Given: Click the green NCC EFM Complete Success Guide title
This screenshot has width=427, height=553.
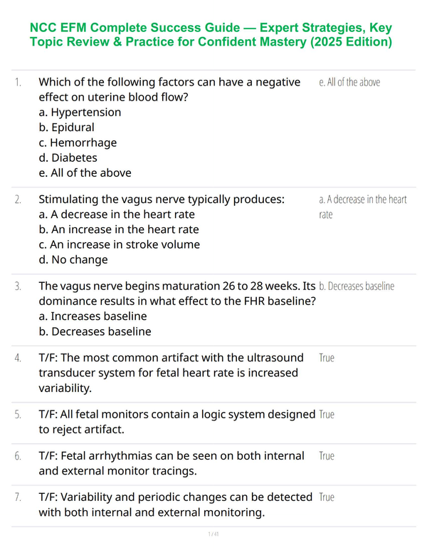Looking at the screenshot, I should (211, 34).
